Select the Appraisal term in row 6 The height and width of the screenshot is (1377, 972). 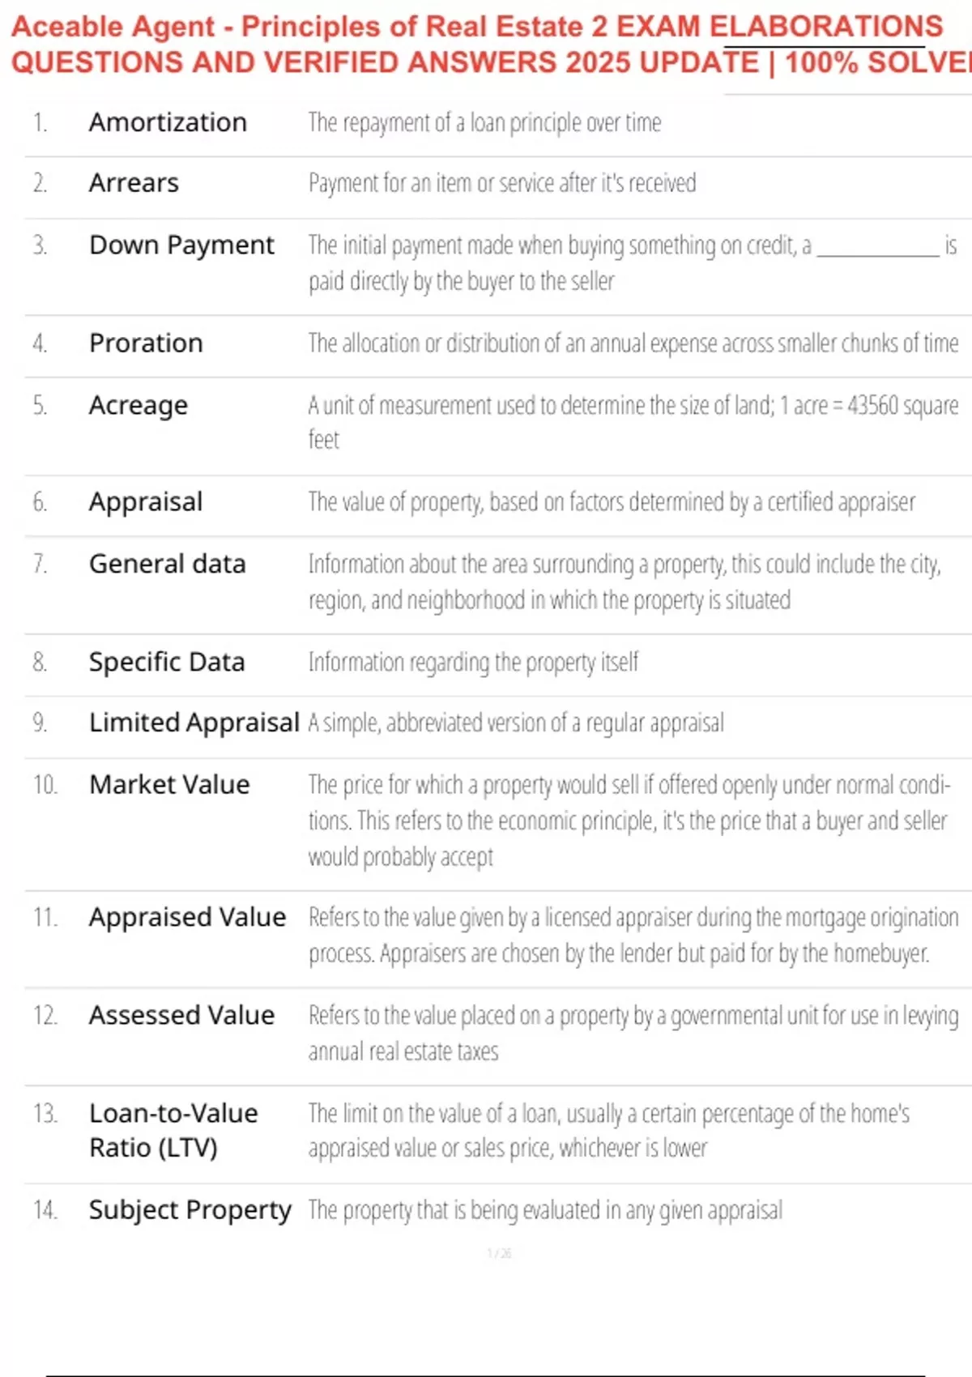[146, 501]
